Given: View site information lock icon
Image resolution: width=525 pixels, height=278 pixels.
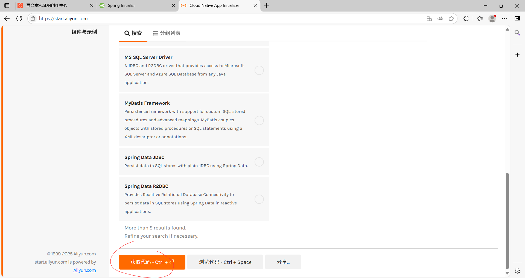Looking at the screenshot, I should (33, 19).
